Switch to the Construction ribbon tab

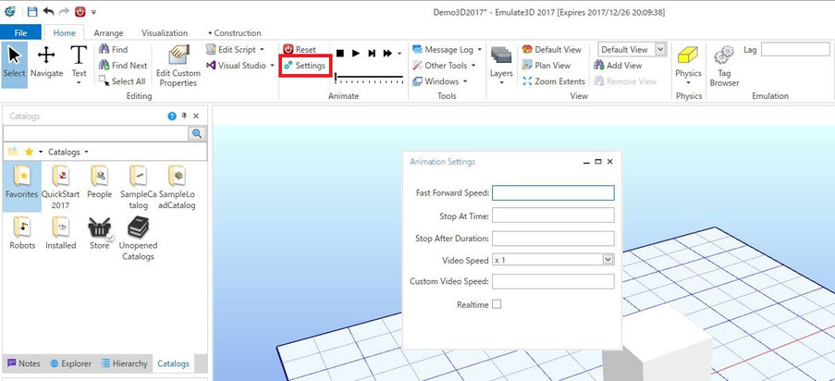click(234, 32)
